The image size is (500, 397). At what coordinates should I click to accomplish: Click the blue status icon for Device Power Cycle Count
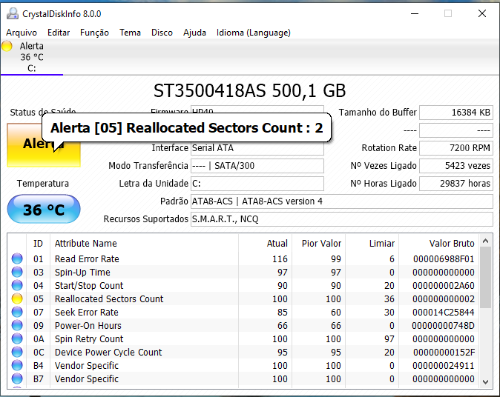[x=17, y=352]
